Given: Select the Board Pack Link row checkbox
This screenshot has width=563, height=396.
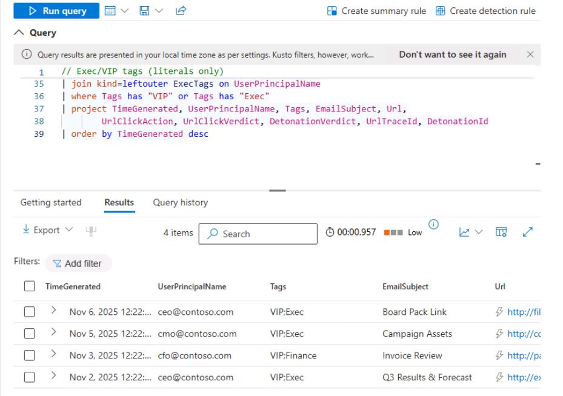Looking at the screenshot, I should coord(29,312).
